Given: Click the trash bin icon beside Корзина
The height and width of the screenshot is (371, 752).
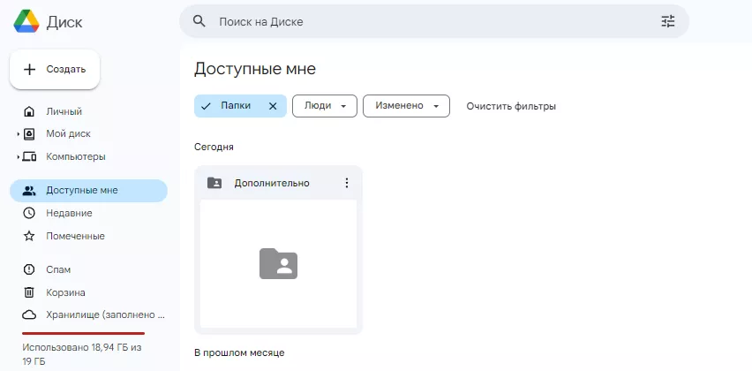Looking at the screenshot, I should click(x=29, y=292).
